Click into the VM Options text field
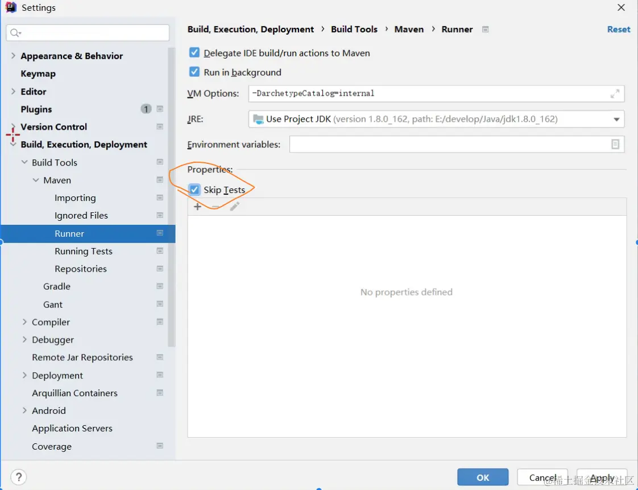 (436, 94)
